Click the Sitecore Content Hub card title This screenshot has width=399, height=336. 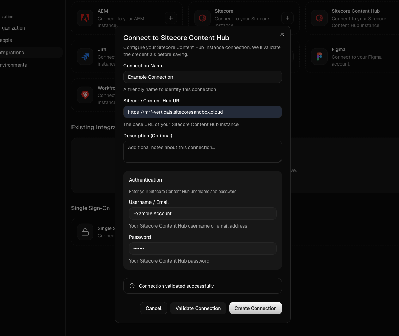pos(355,11)
